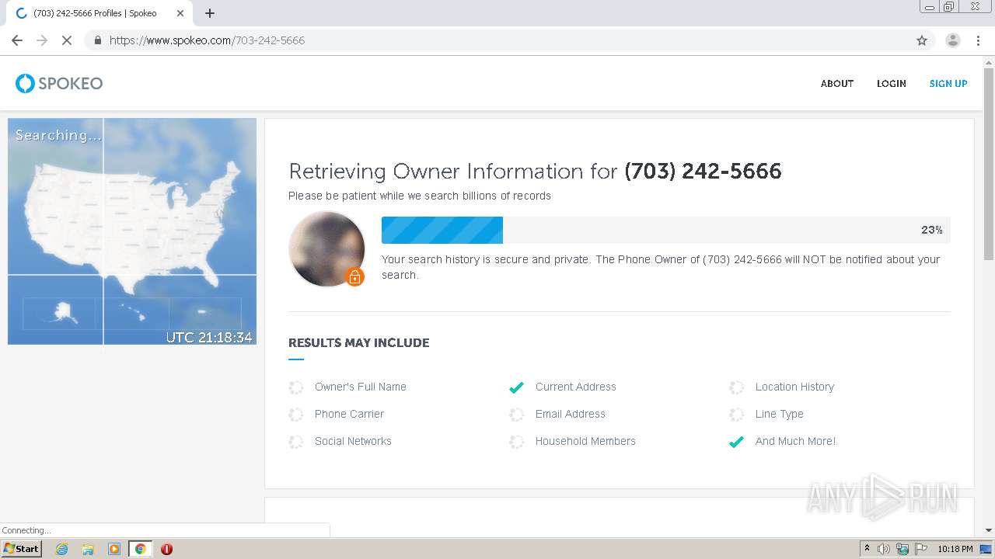Click the scrollbar down arrow
This screenshot has width=995, height=559.
[x=989, y=530]
